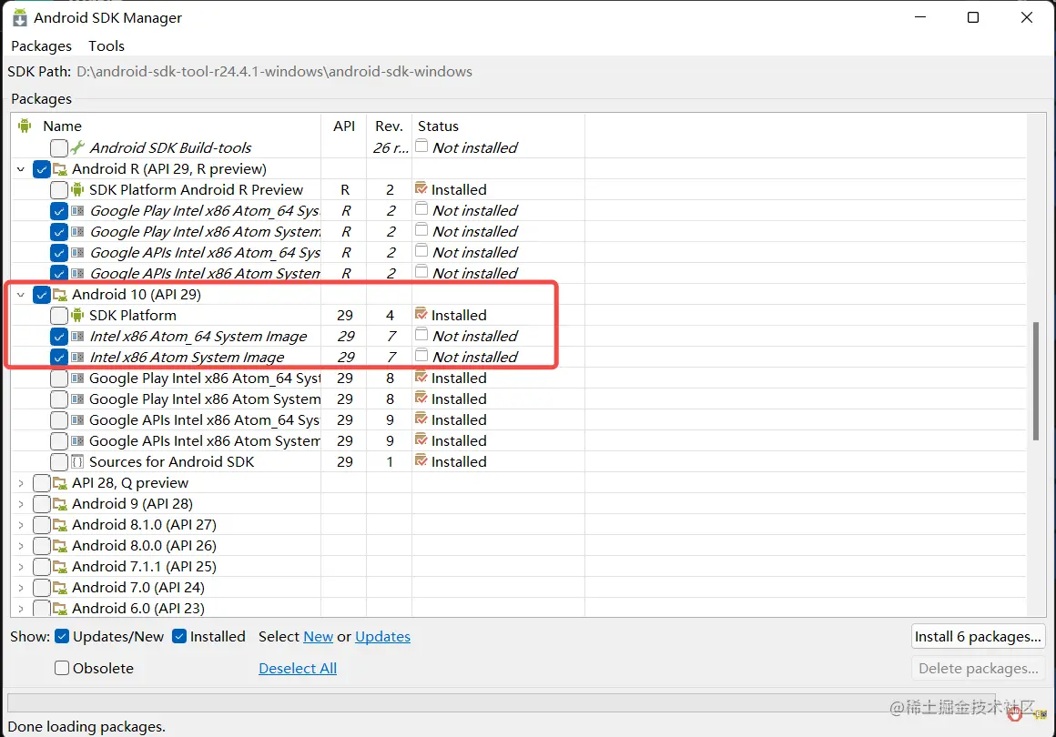
Task: Click the API column header
Action: point(343,126)
